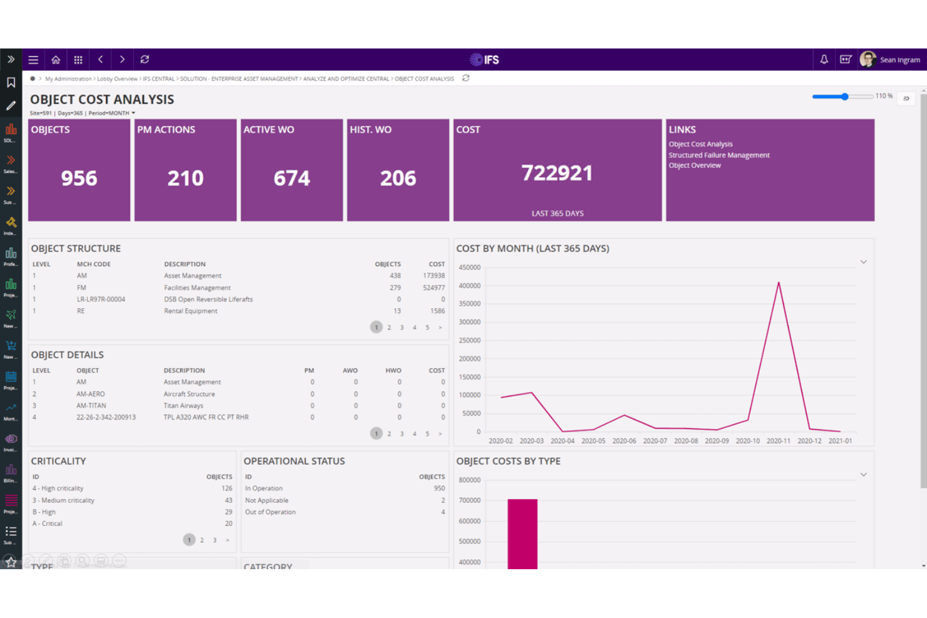
Task: Open the streams message icon beside the bell
Action: [846, 59]
